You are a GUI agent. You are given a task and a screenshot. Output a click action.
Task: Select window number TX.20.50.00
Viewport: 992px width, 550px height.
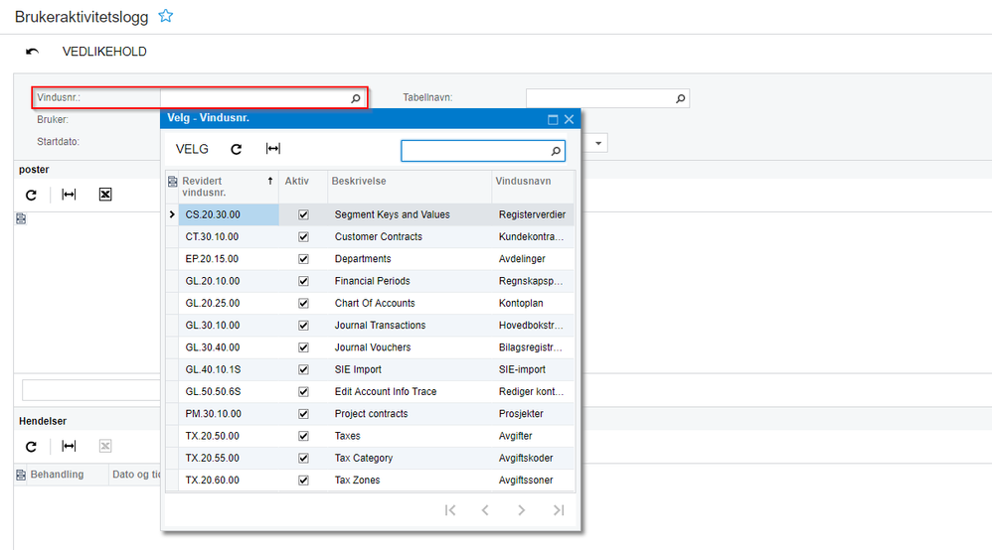coord(212,436)
